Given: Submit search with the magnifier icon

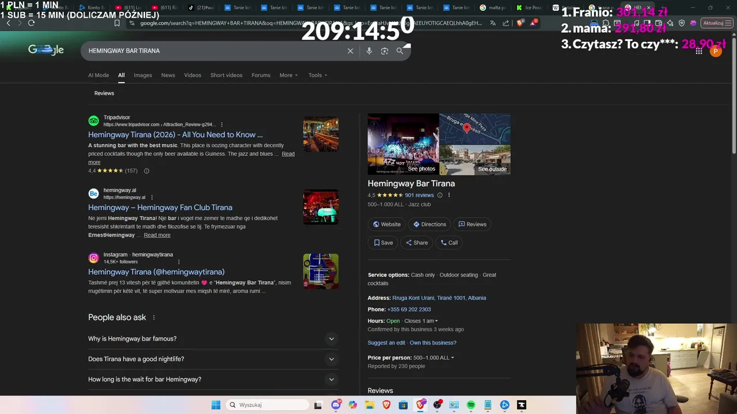Looking at the screenshot, I should pyautogui.click(x=400, y=51).
